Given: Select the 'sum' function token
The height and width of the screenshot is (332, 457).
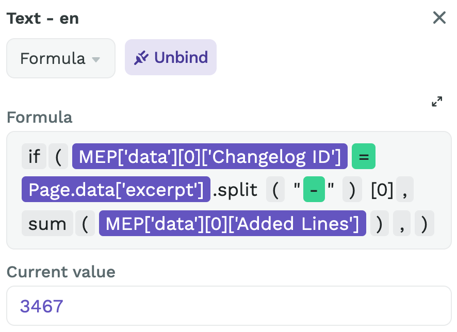Looking at the screenshot, I should pyautogui.click(x=47, y=223).
